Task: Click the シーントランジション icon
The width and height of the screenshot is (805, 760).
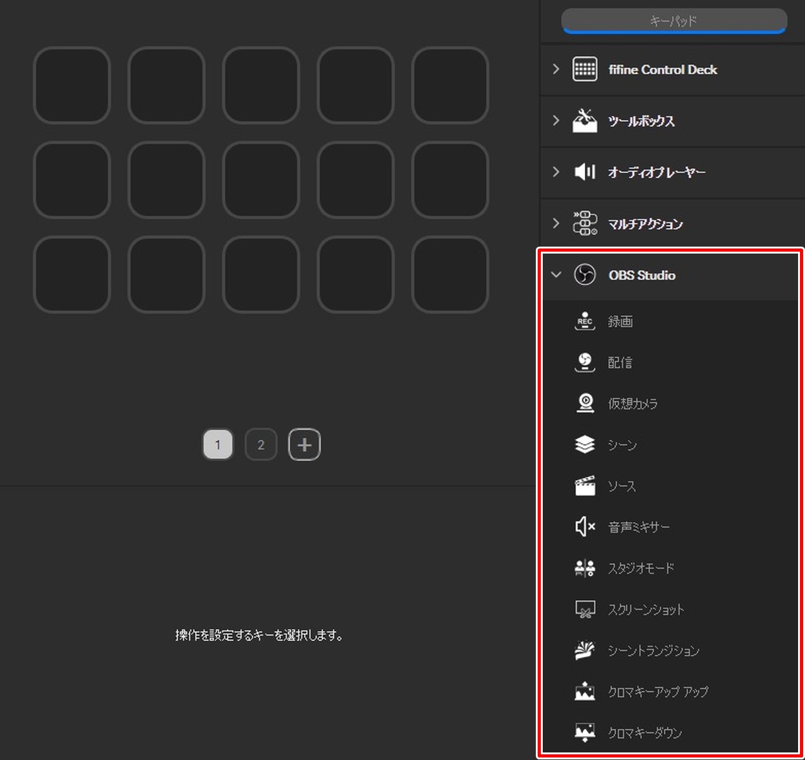Action: 585,650
